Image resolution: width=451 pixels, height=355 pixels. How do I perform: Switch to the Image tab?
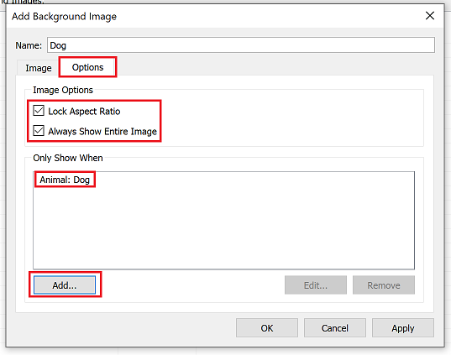pyautogui.click(x=39, y=68)
